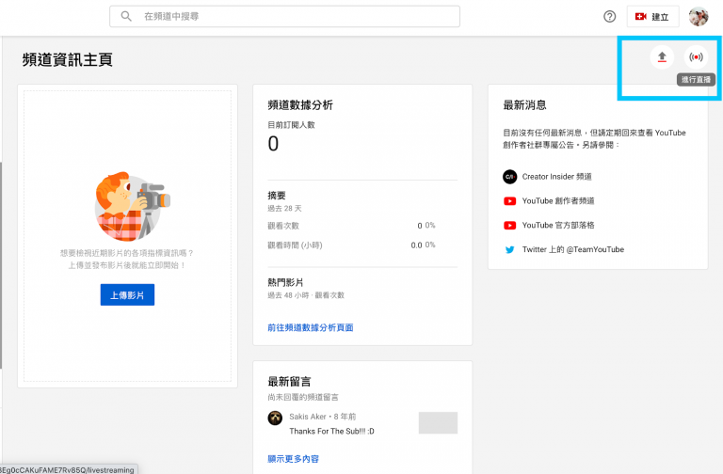Open the account avatar menu
Image resolution: width=723 pixels, height=474 pixels.
point(699,17)
